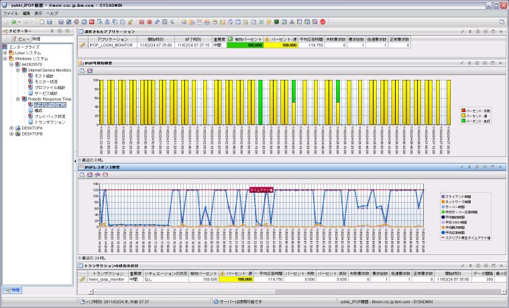Expand the Linux システム tree node
Screen dimensions: 509x308
[x=5, y=52]
